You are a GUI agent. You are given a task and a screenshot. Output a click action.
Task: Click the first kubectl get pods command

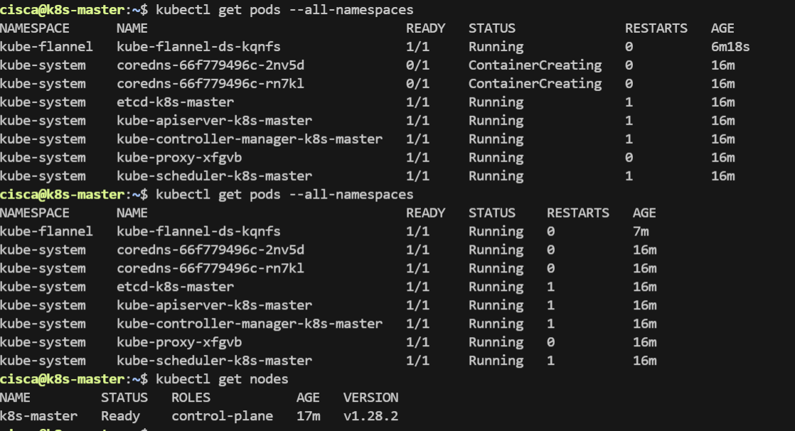pyautogui.click(x=284, y=10)
